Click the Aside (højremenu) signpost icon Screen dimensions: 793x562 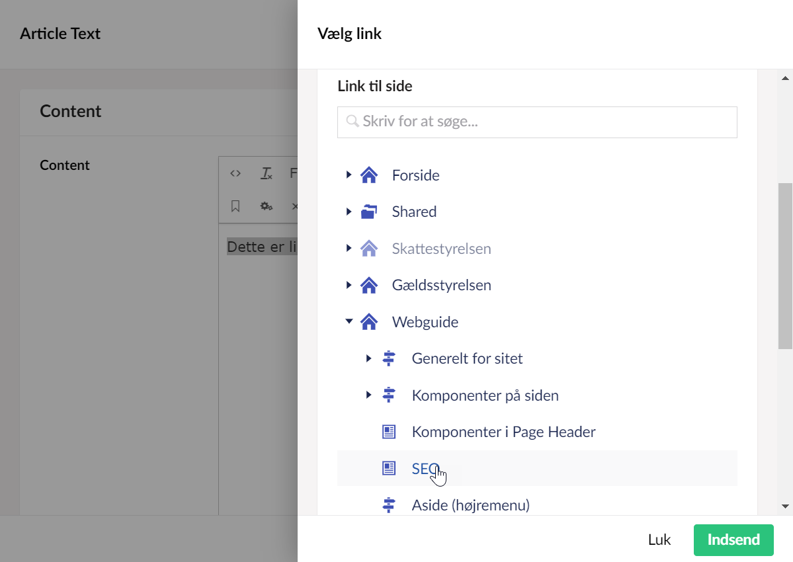[389, 505]
